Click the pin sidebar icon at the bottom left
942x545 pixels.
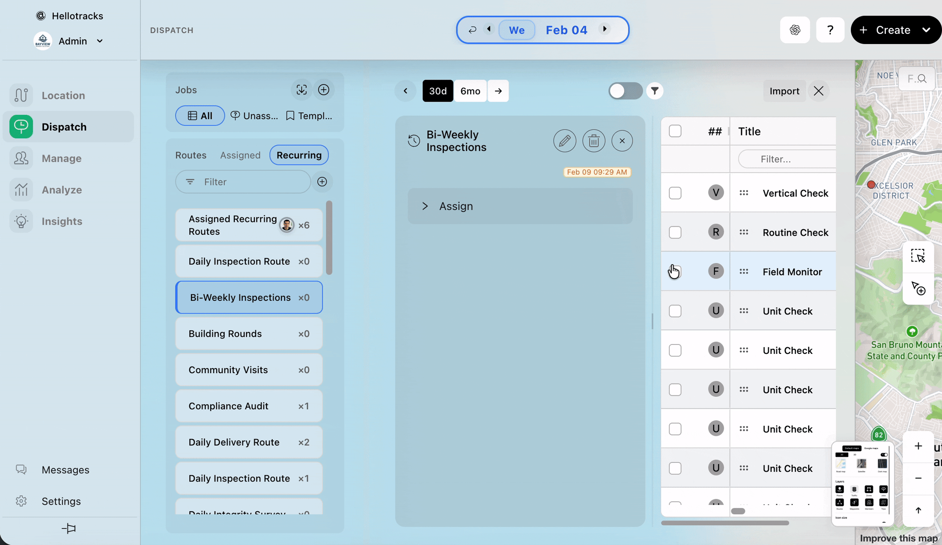pyautogui.click(x=69, y=529)
